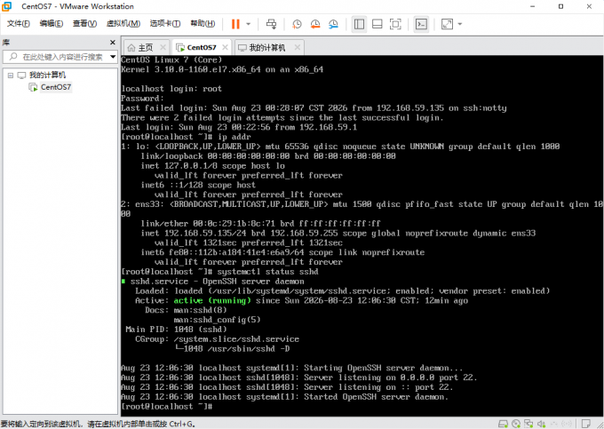Select 我的计算机 in the library tree
Image resolution: width=604 pixels, height=429 pixels.
coord(47,75)
